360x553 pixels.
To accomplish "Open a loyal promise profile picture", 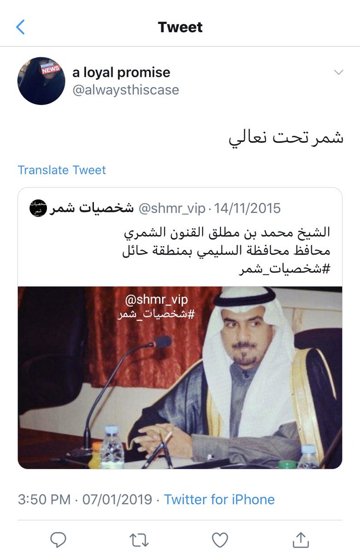I will point(41,81).
